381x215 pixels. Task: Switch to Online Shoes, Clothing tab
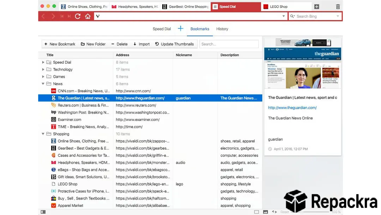click(x=84, y=7)
